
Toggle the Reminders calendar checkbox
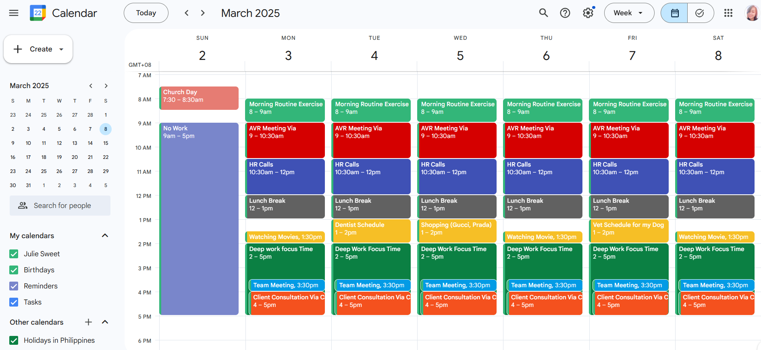[x=14, y=286]
